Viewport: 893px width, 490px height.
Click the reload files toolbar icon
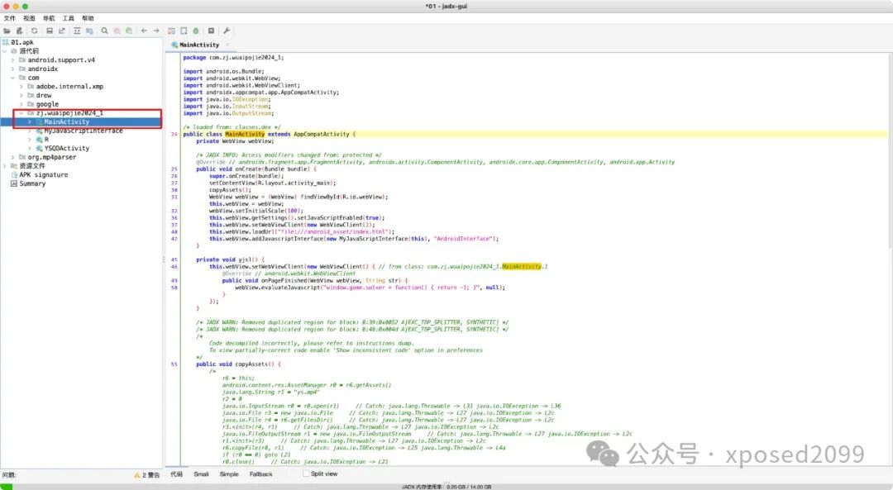coord(34,31)
